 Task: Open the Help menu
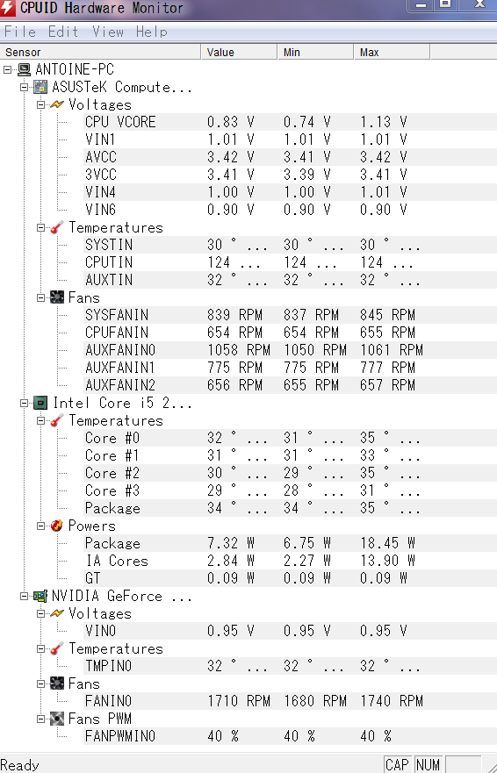(x=152, y=32)
